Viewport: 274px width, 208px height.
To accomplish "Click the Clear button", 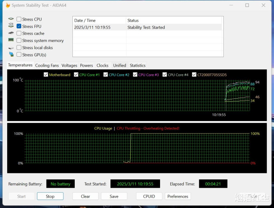I will [x=85, y=196].
